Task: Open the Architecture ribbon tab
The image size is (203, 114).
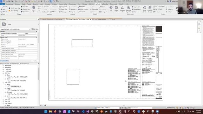Action: pyautogui.click(x=10, y=4)
